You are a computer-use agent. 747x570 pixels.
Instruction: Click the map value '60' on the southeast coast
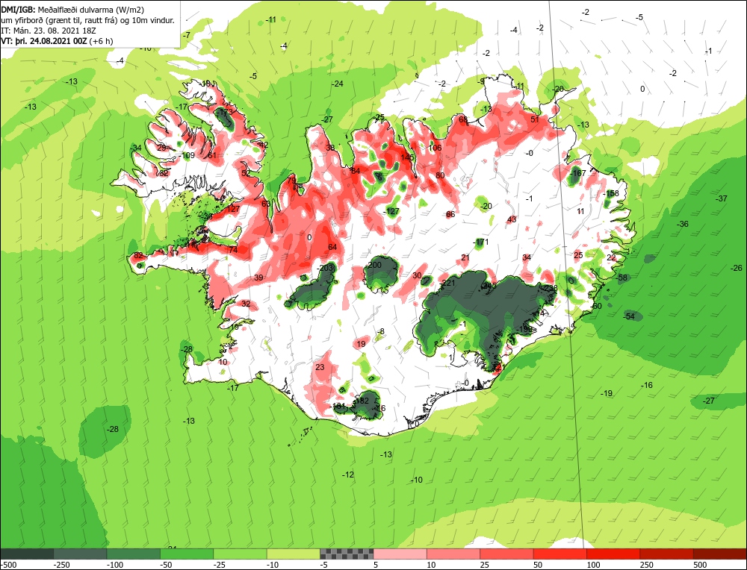coord(597,306)
